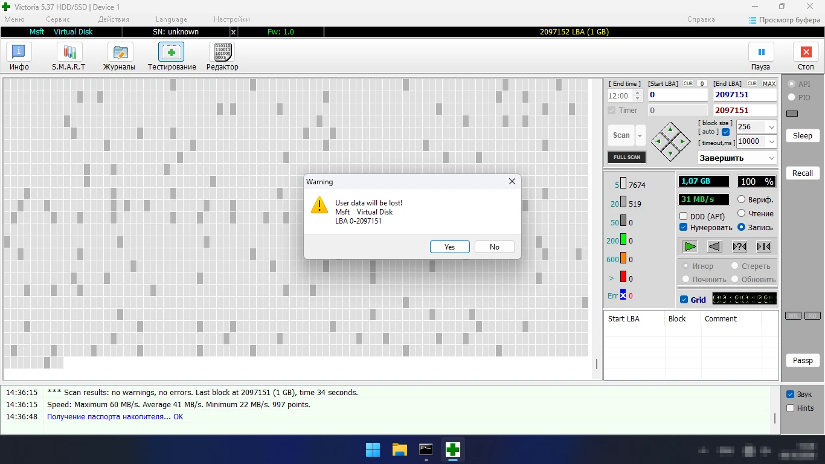Open the Language menu
The height and width of the screenshot is (464, 825).
coord(172,19)
